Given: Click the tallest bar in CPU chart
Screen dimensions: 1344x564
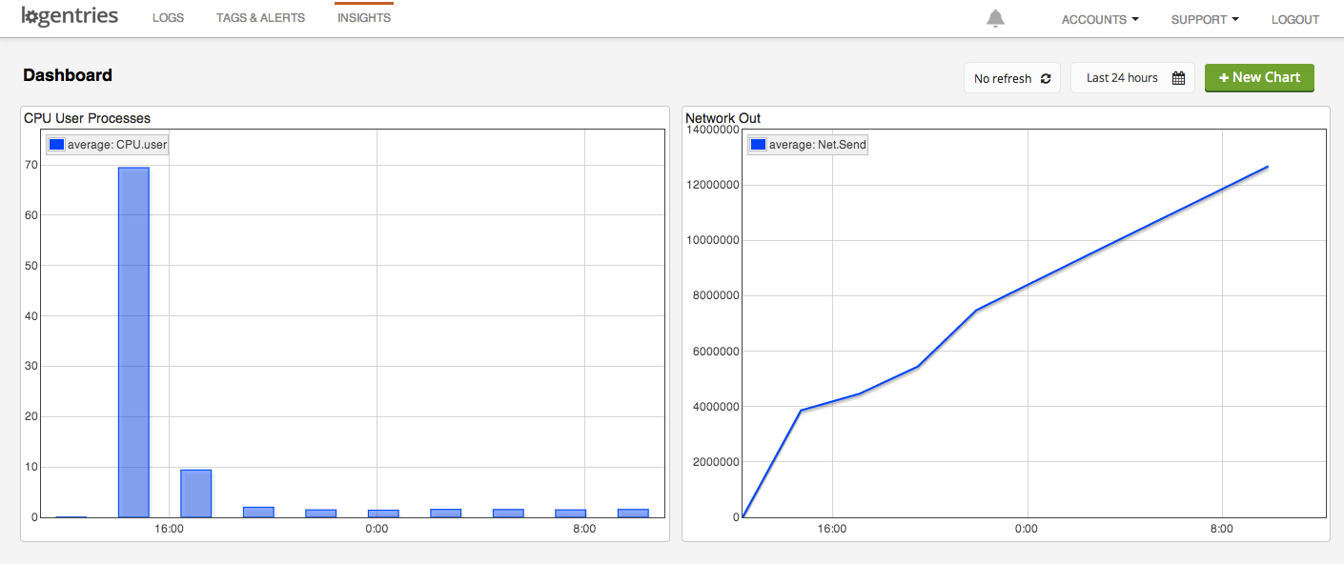Looking at the screenshot, I should point(133,343).
